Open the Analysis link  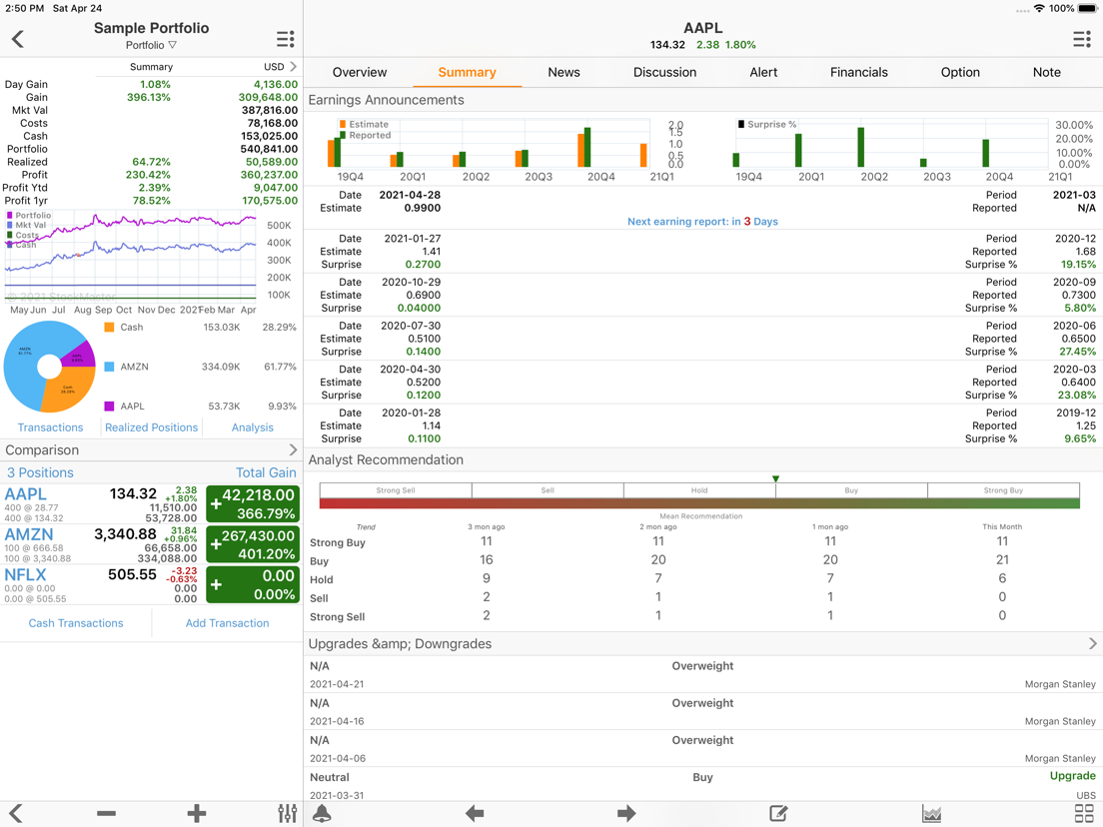[253, 427]
